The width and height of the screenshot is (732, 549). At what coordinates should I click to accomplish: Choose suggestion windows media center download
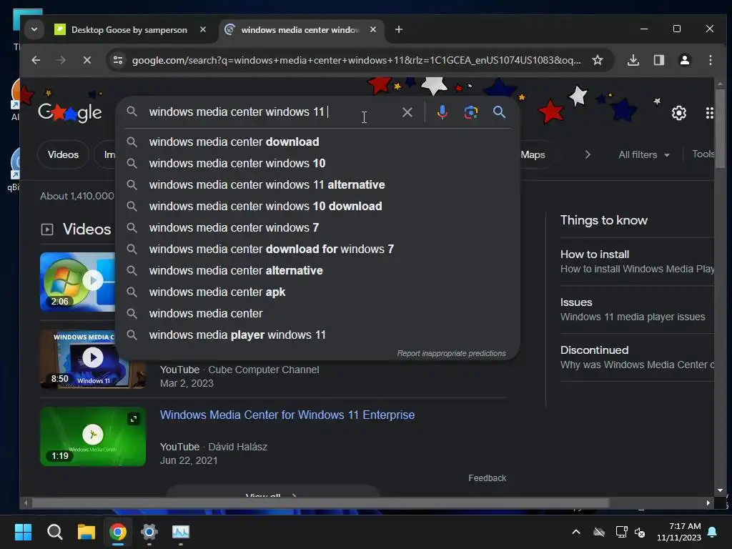pos(317,142)
